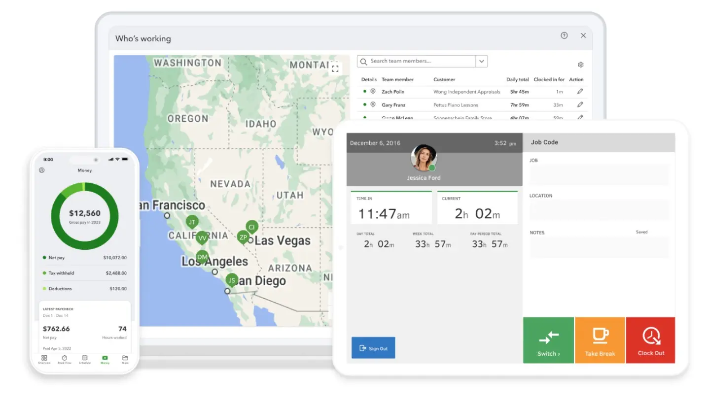Expand the team member search dropdown arrow
Screen dimensions: 707x405
pos(481,62)
